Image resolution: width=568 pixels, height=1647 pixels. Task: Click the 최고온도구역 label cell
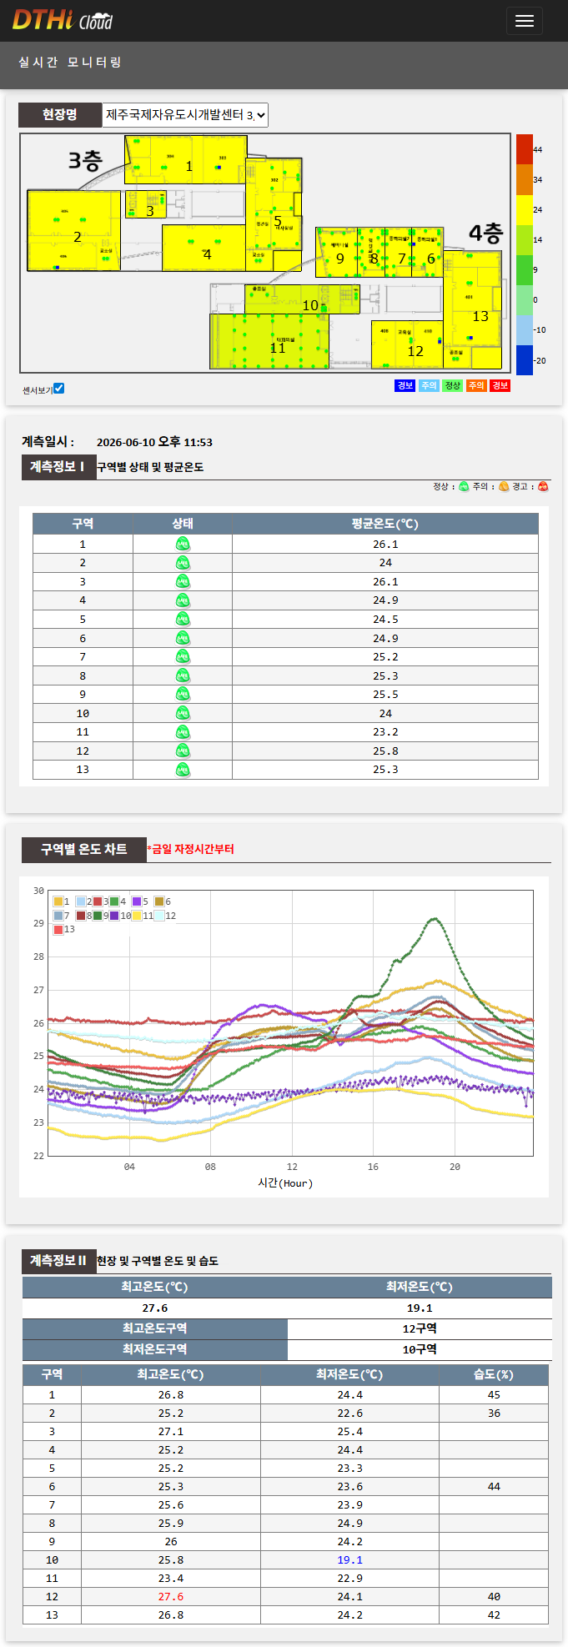click(155, 1328)
